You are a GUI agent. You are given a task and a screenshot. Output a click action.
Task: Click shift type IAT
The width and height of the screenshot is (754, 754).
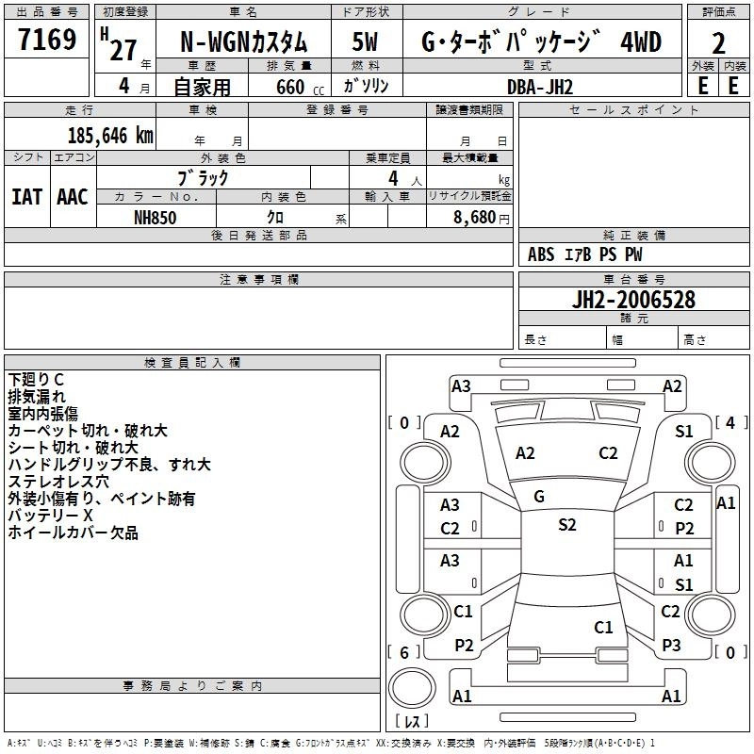26,197
